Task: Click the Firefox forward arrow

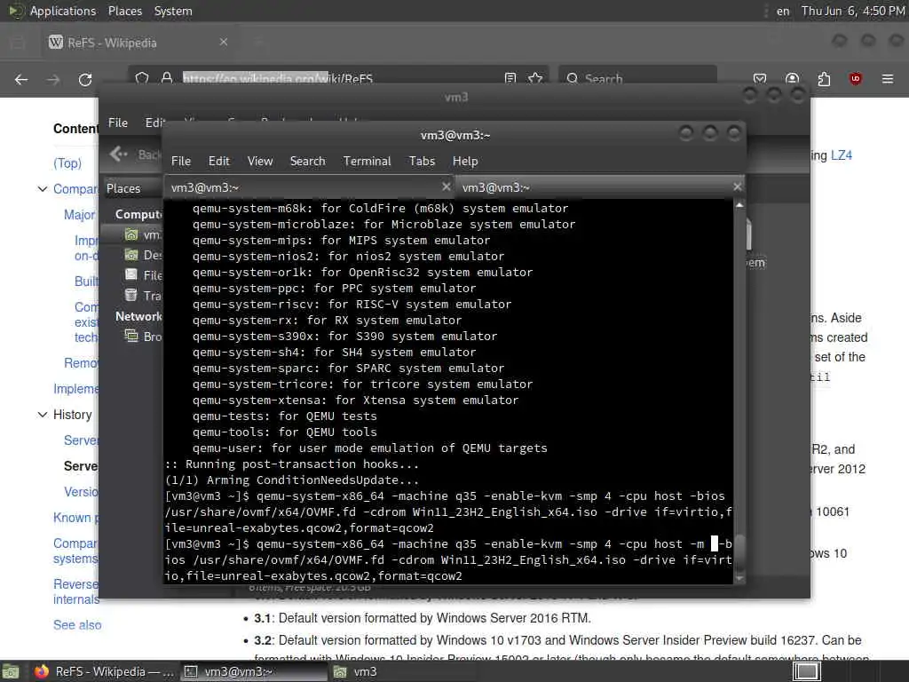Action: point(53,79)
